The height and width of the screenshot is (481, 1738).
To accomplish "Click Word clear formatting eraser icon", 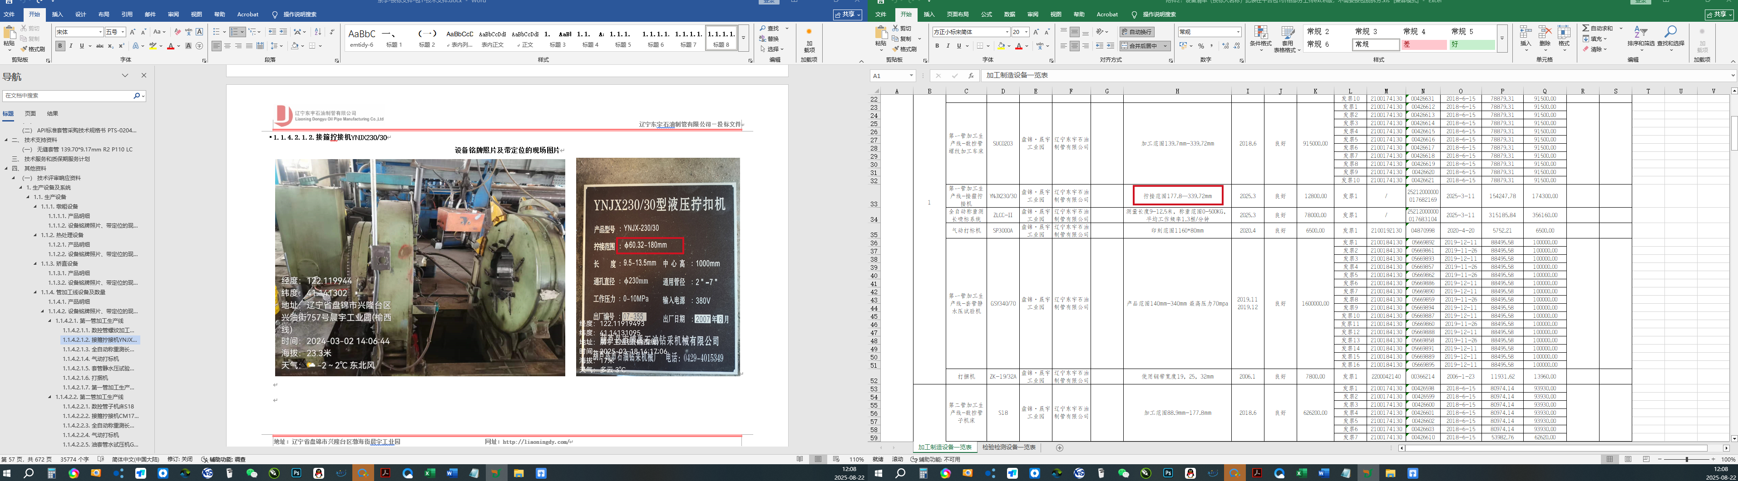I will 178,32.
